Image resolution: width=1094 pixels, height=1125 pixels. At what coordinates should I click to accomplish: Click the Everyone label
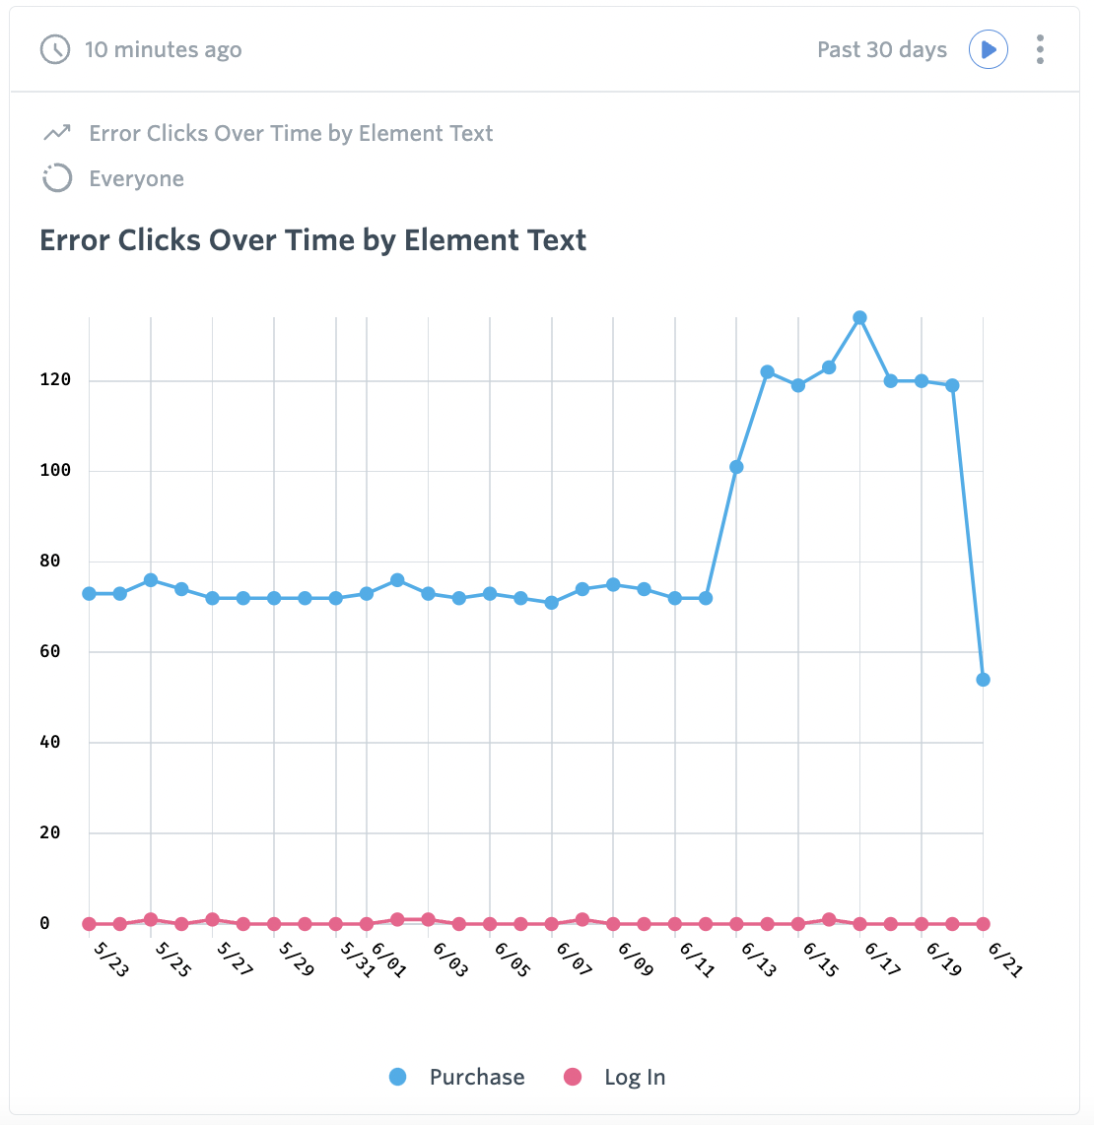tap(136, 178)
